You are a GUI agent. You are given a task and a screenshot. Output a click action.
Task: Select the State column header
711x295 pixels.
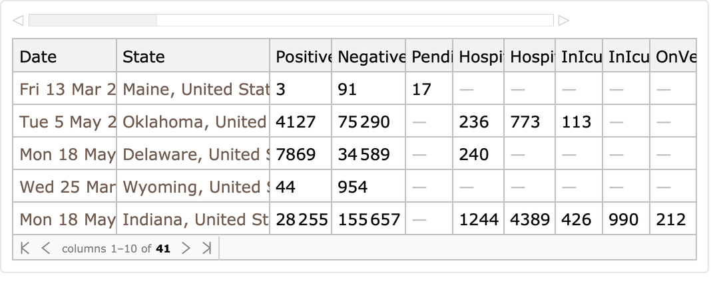[193, 57]
